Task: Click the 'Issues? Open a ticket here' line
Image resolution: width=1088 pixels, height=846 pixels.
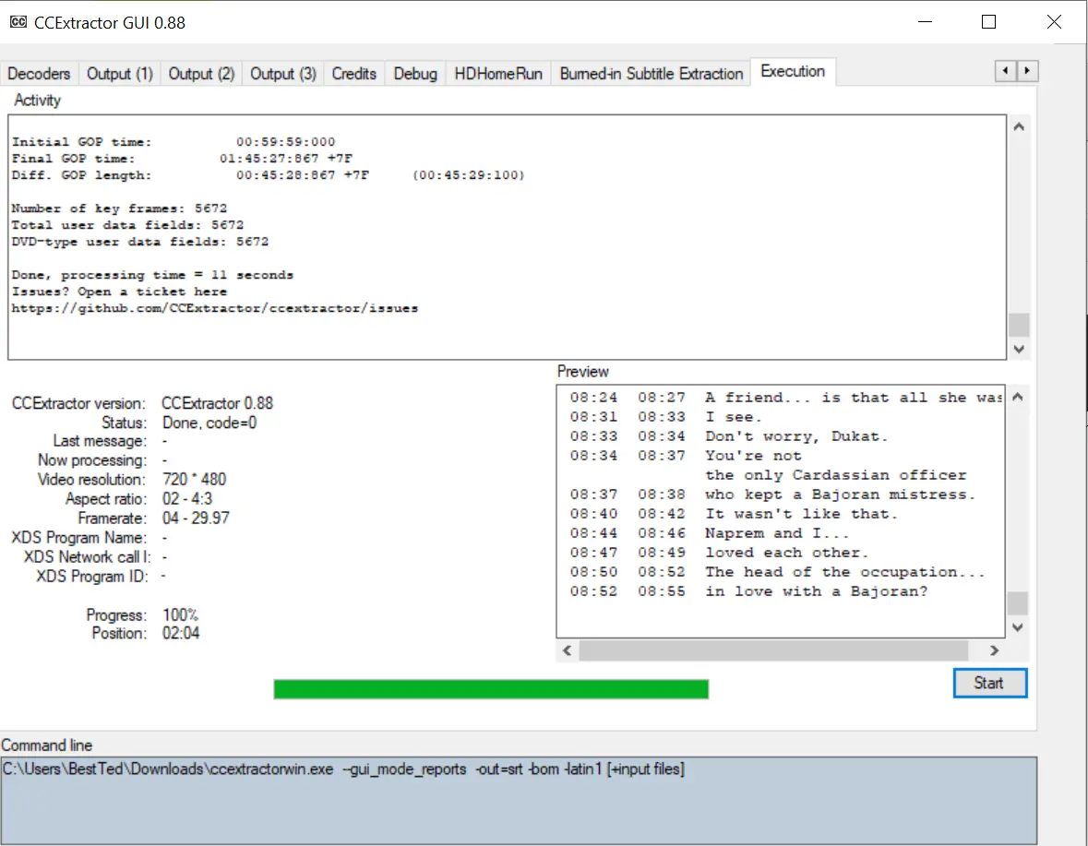Action: 119,292
